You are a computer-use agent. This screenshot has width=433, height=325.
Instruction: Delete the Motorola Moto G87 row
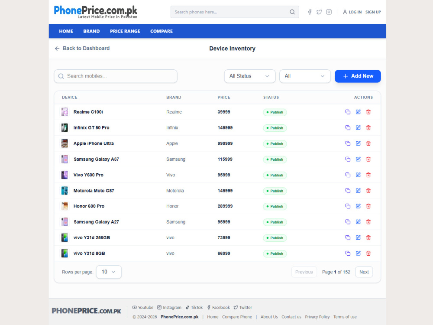pos(368,191)
